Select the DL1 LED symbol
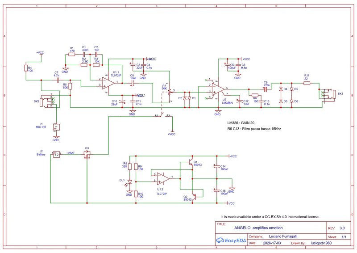Image resolution: width=357 pixels, height=253 pixels. pyautogui.click(x=129, y=182)
